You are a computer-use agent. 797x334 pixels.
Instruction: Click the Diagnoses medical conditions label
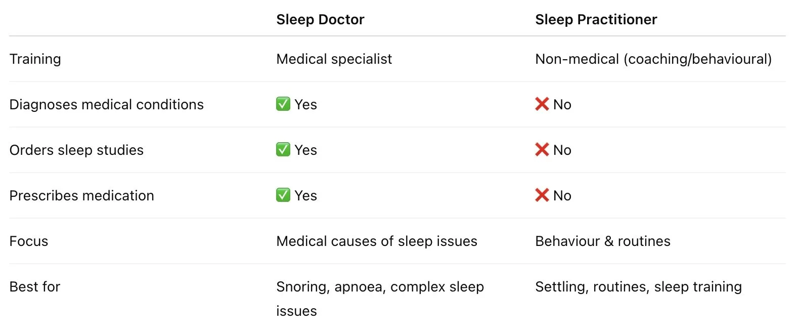click(106, 105)
